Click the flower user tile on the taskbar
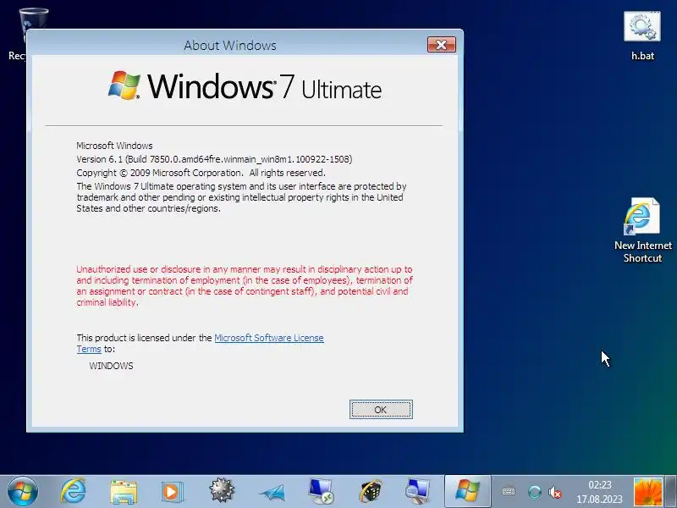The width and height of the screenshot is (677, 508). pos(647,492)
